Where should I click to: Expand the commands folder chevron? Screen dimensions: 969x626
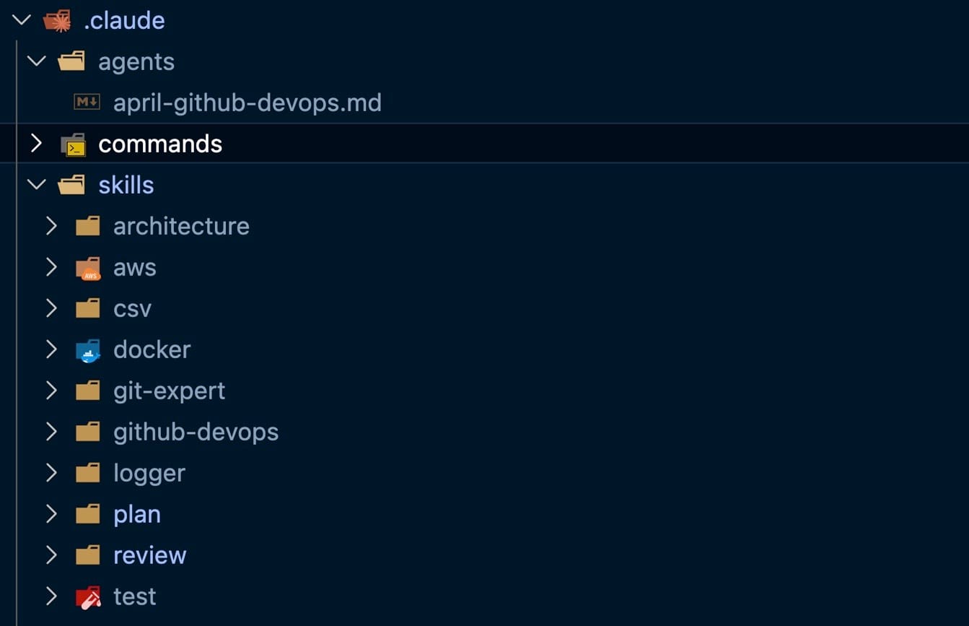[x=36, y=144]
